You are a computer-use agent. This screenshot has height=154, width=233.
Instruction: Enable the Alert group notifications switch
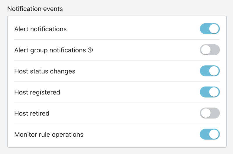pos(210,50)
